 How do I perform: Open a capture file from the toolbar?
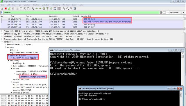17,8
